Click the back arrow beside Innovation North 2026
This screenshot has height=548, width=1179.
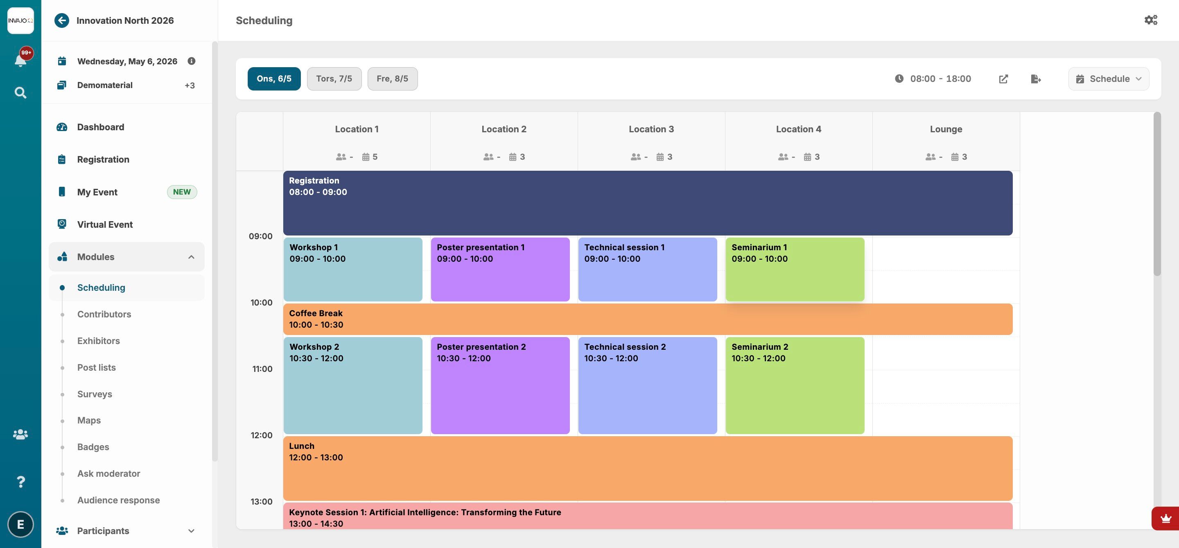62,20
